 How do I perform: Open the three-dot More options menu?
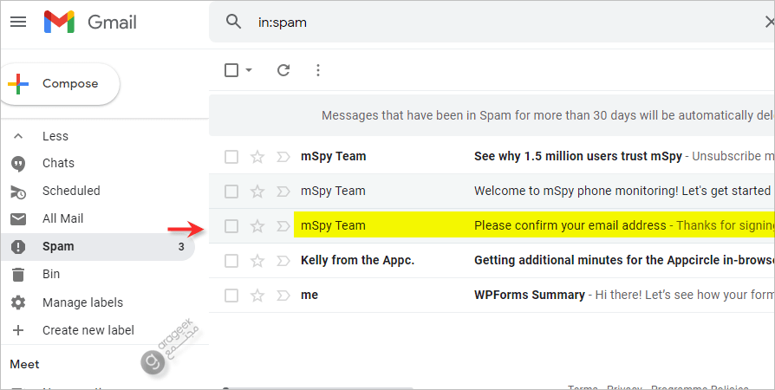click(318, 70)
